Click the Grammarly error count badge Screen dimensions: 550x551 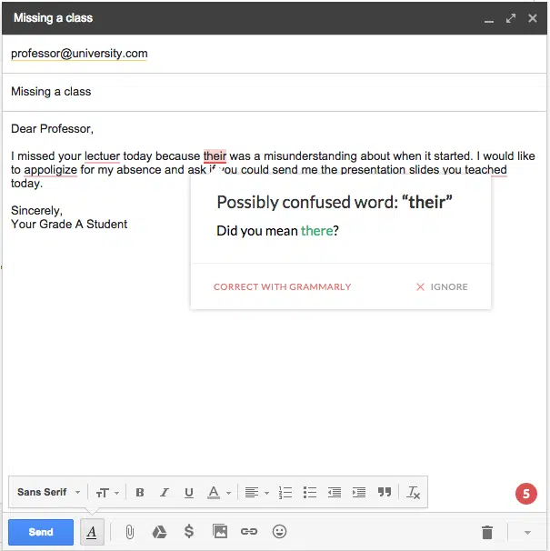point(525,494)
